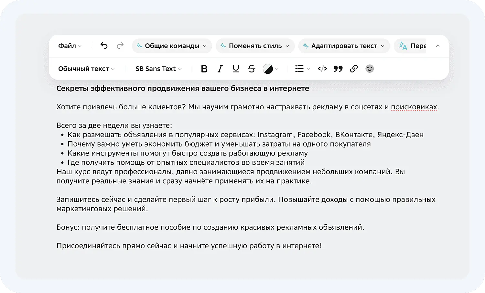
Task: Click the undo arrow icon
Action: coord(104,46)
